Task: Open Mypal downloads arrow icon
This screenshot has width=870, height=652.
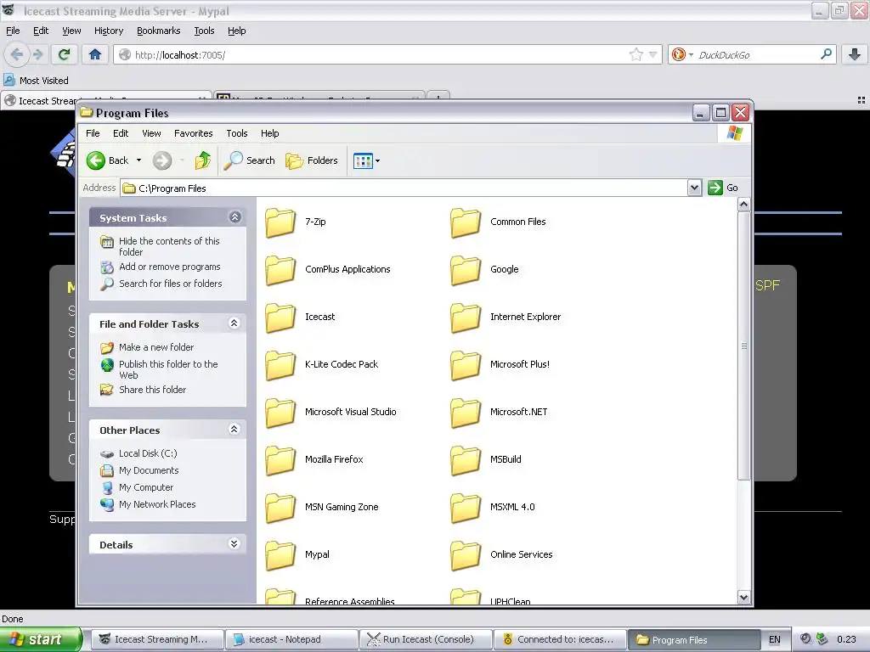Action: coord(855,54)
